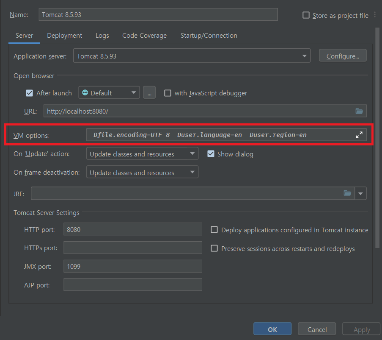Uncheck the Show dialog checkbox
The image size is (382, 340).
click(x=211, y=154)
